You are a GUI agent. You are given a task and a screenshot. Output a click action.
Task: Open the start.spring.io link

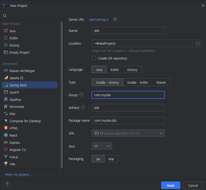pyautogui.click(x=99, y=20)
